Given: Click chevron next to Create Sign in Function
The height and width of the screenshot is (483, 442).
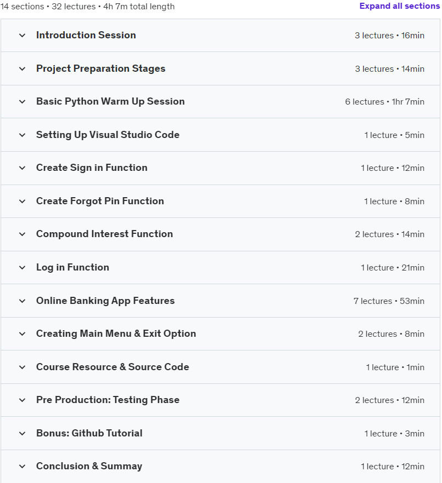Looking at the screenshot, I should click(22, 168).
